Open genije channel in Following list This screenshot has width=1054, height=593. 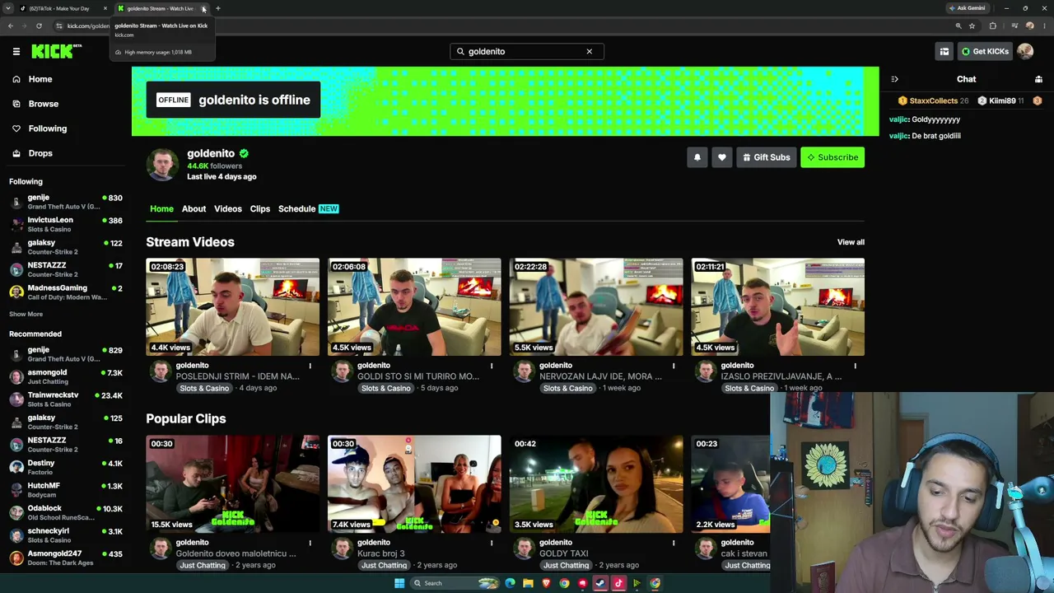click(66, 202)
